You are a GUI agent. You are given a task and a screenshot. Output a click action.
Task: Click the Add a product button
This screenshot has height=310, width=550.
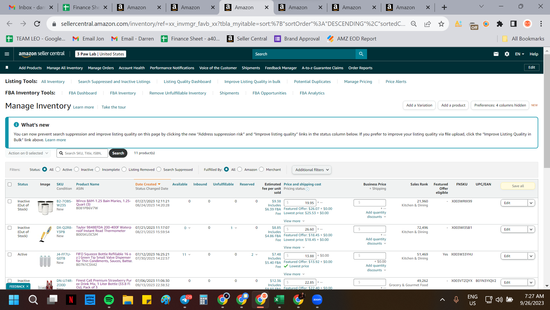click(x=453, y=105)
